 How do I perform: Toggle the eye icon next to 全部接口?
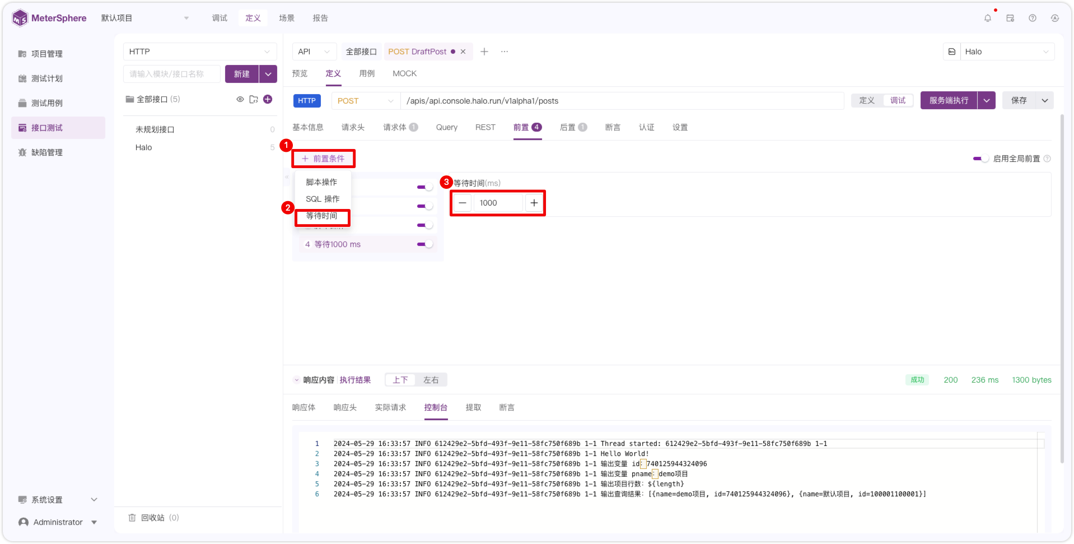[x=240, y=99]
